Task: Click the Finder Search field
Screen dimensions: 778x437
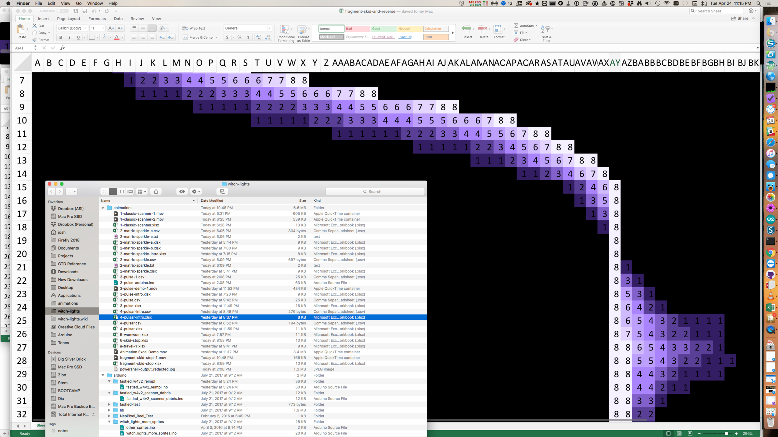Action: click(375, 191)
